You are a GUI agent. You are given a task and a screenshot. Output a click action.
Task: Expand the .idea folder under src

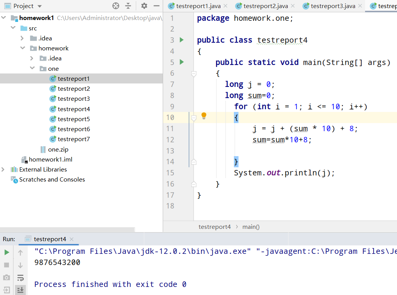pyautogui.click(x=22, y=38)
